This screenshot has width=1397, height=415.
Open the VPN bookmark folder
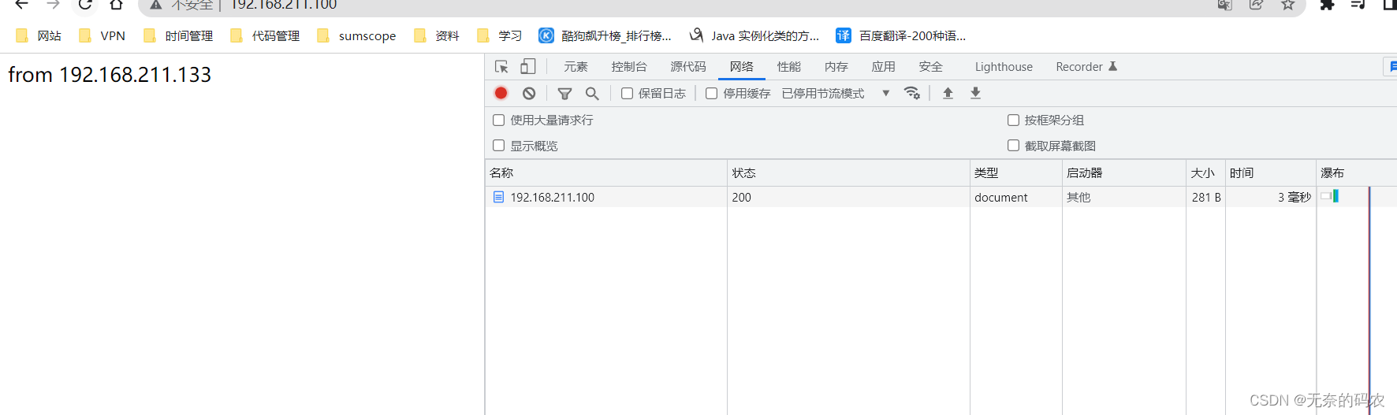[102, 35]
